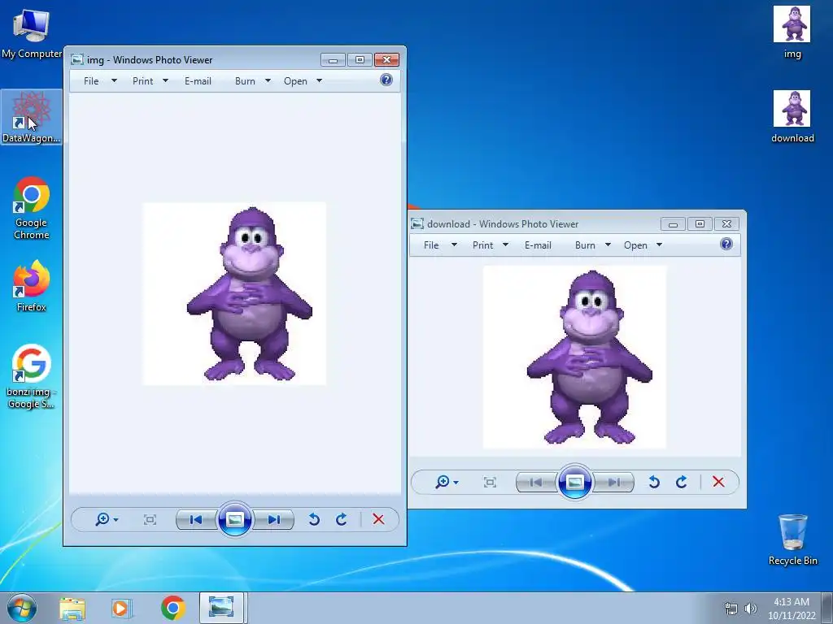The width and height of the screenshot is (833, 624).
Task: Open Burn menu in img window
Action: coord(245,81)
